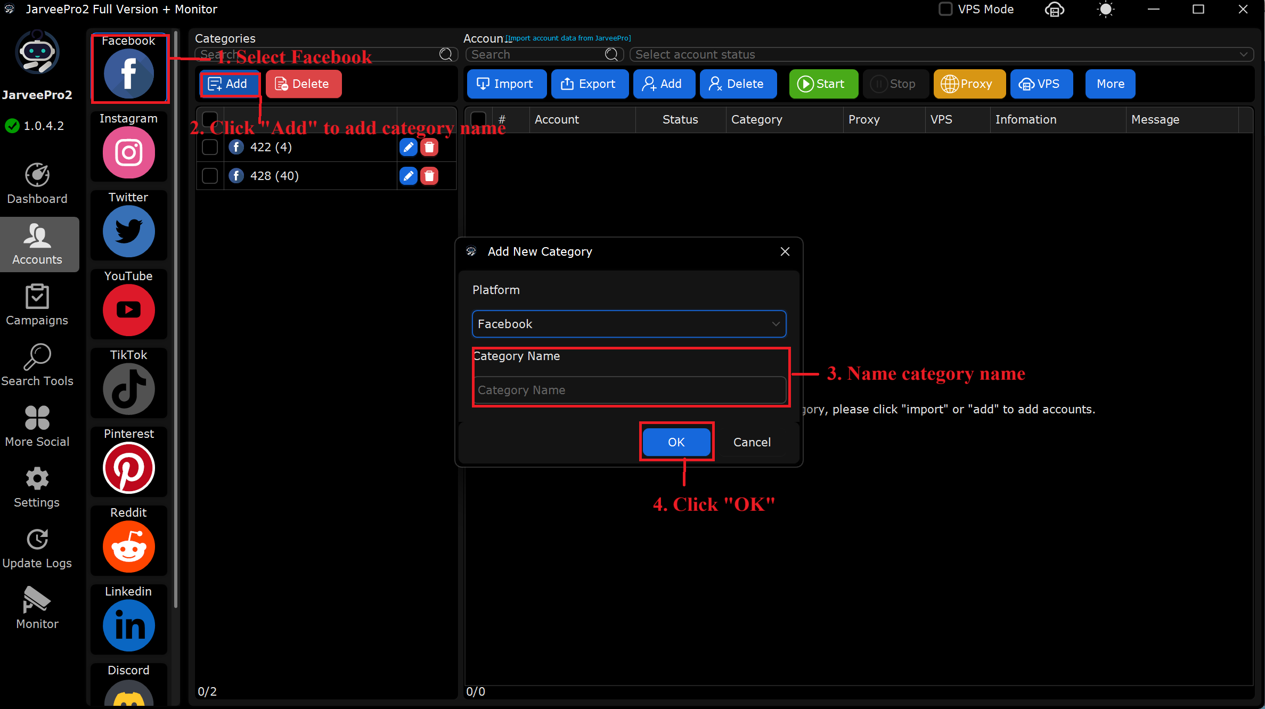Click the orange Proxy button

coord(969,84)
